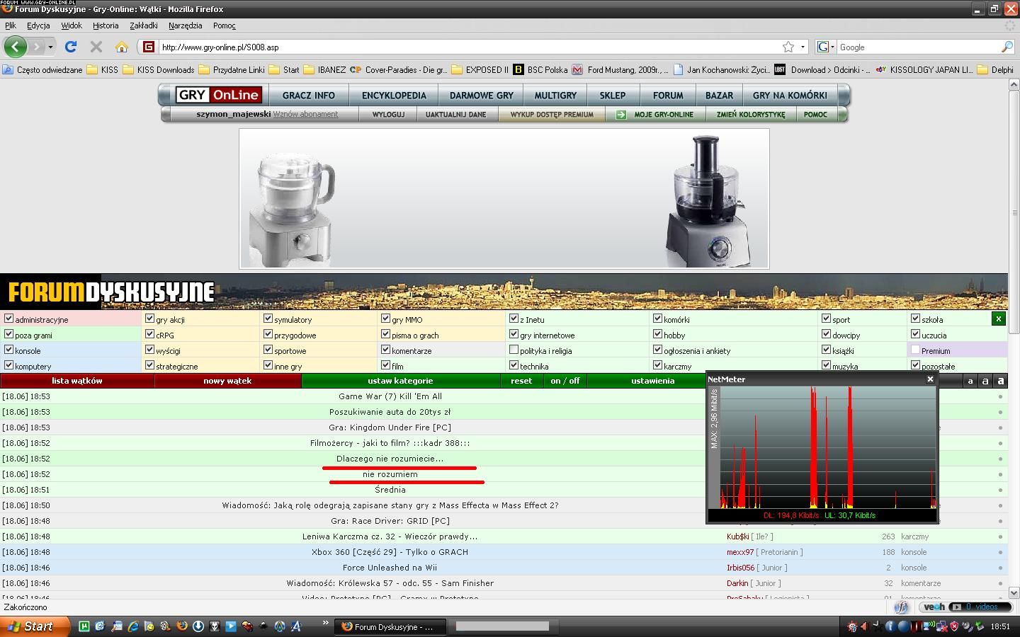Click the green arrow icon before MOJE GRY-ONLINE
Image resolution: width=1020 pixels, height=637 pixels.
[621, 115]
